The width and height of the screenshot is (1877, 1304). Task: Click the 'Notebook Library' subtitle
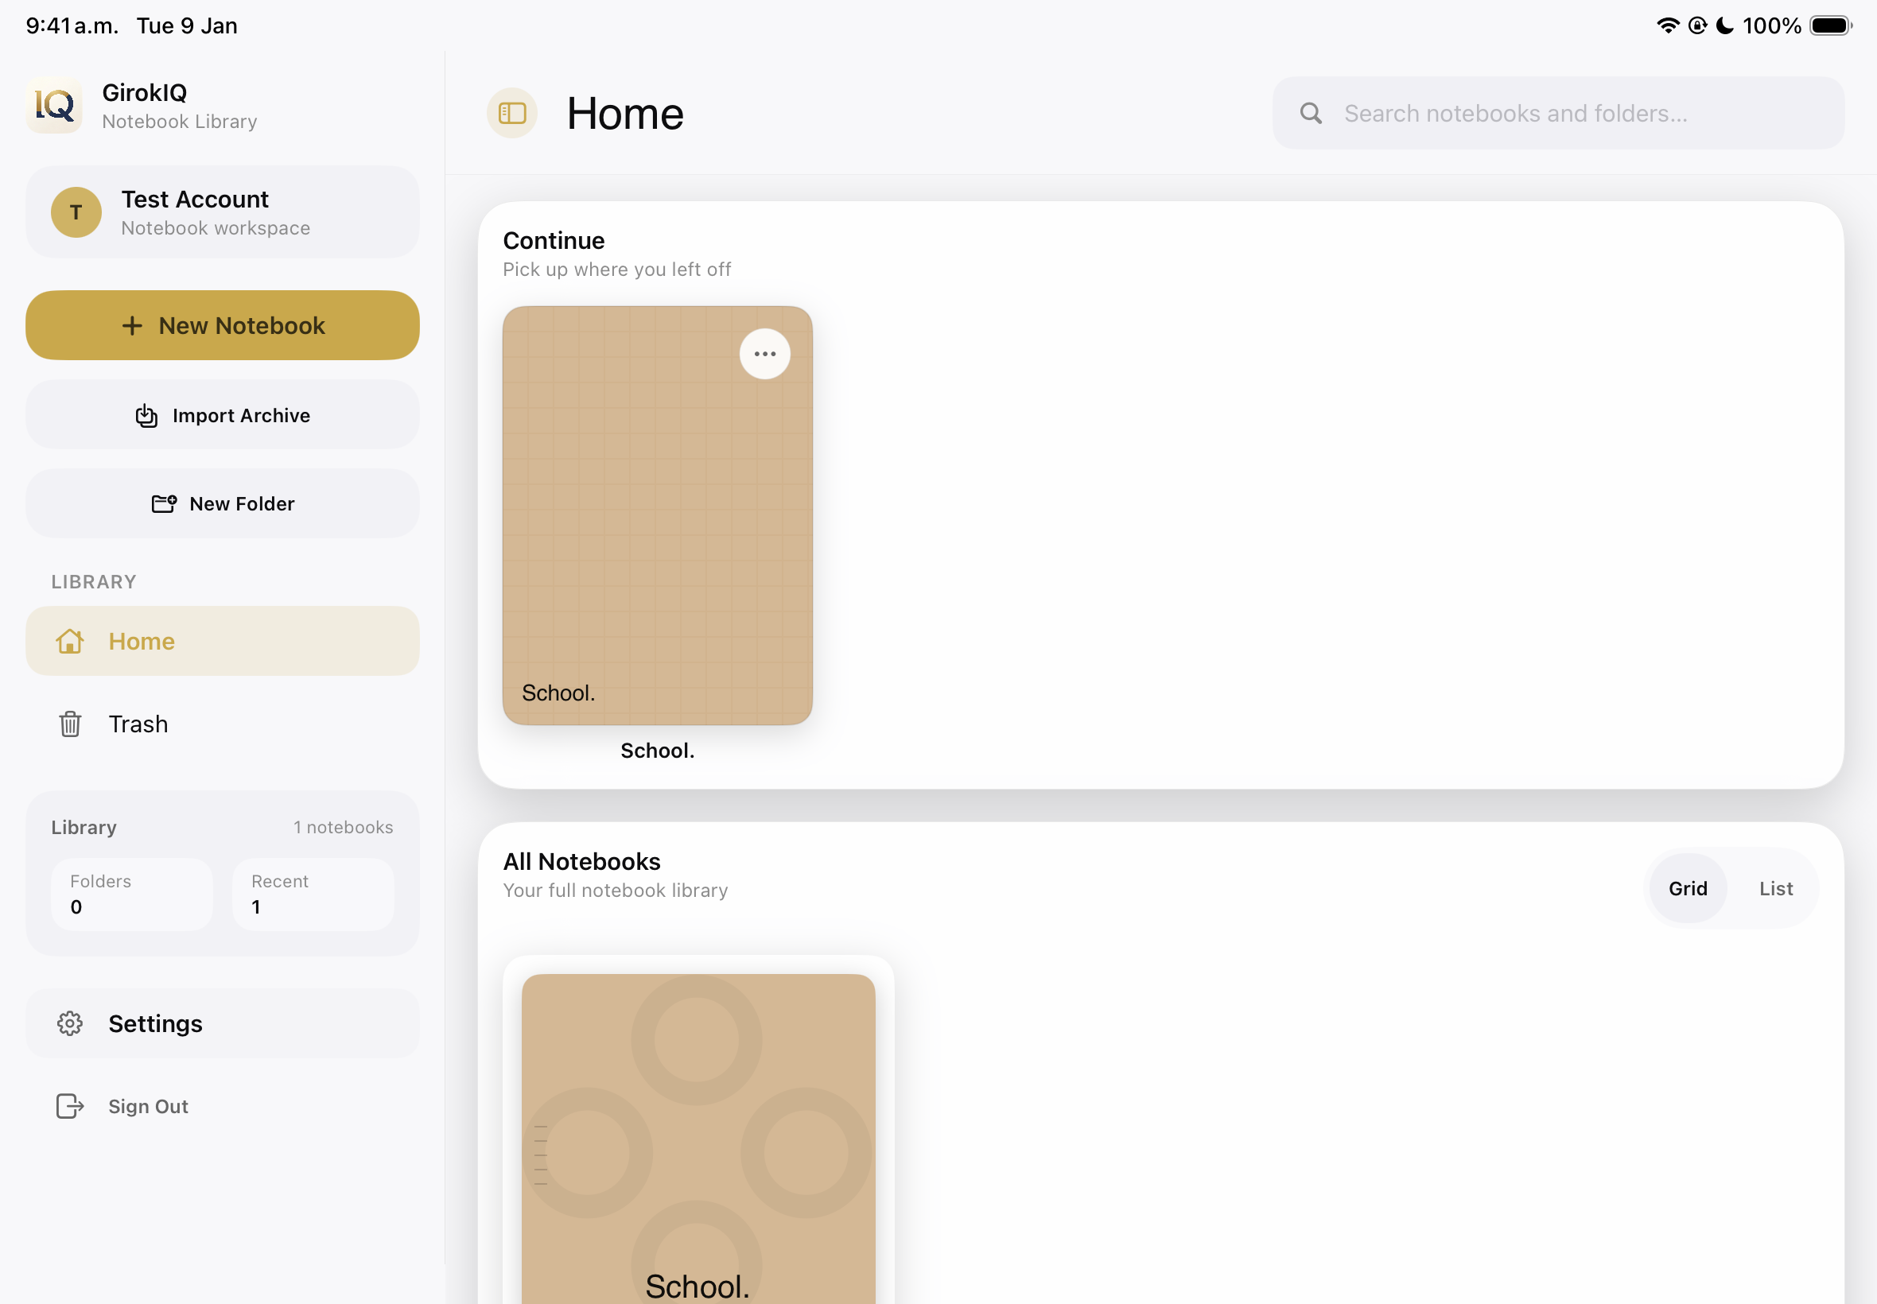coord(179,122)
